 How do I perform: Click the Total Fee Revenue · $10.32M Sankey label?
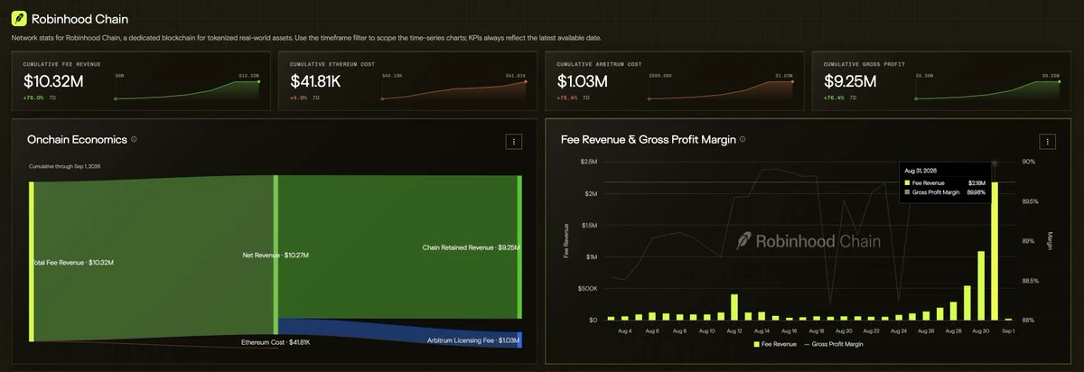tap(74, 263)
